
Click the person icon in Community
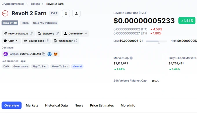(x=65, y=33)
